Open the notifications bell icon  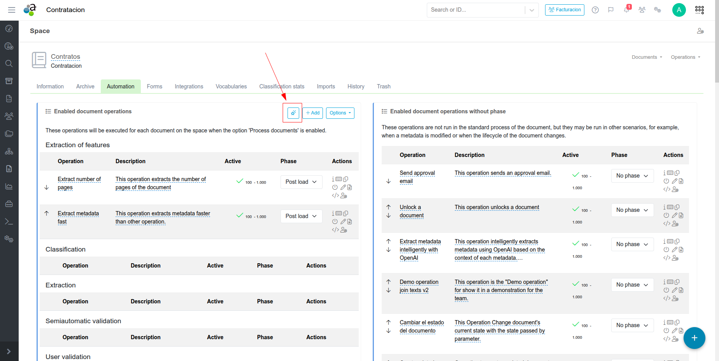click(x=626, y=10)
